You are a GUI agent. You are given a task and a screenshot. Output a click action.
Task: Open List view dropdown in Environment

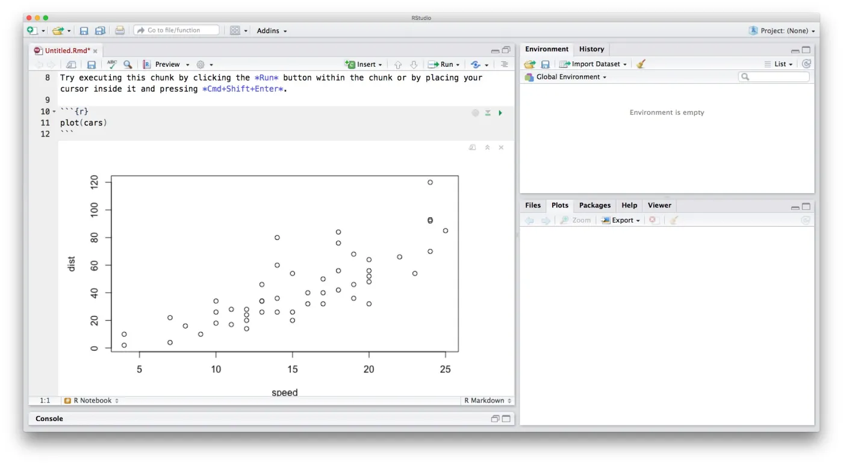[779, 64]
